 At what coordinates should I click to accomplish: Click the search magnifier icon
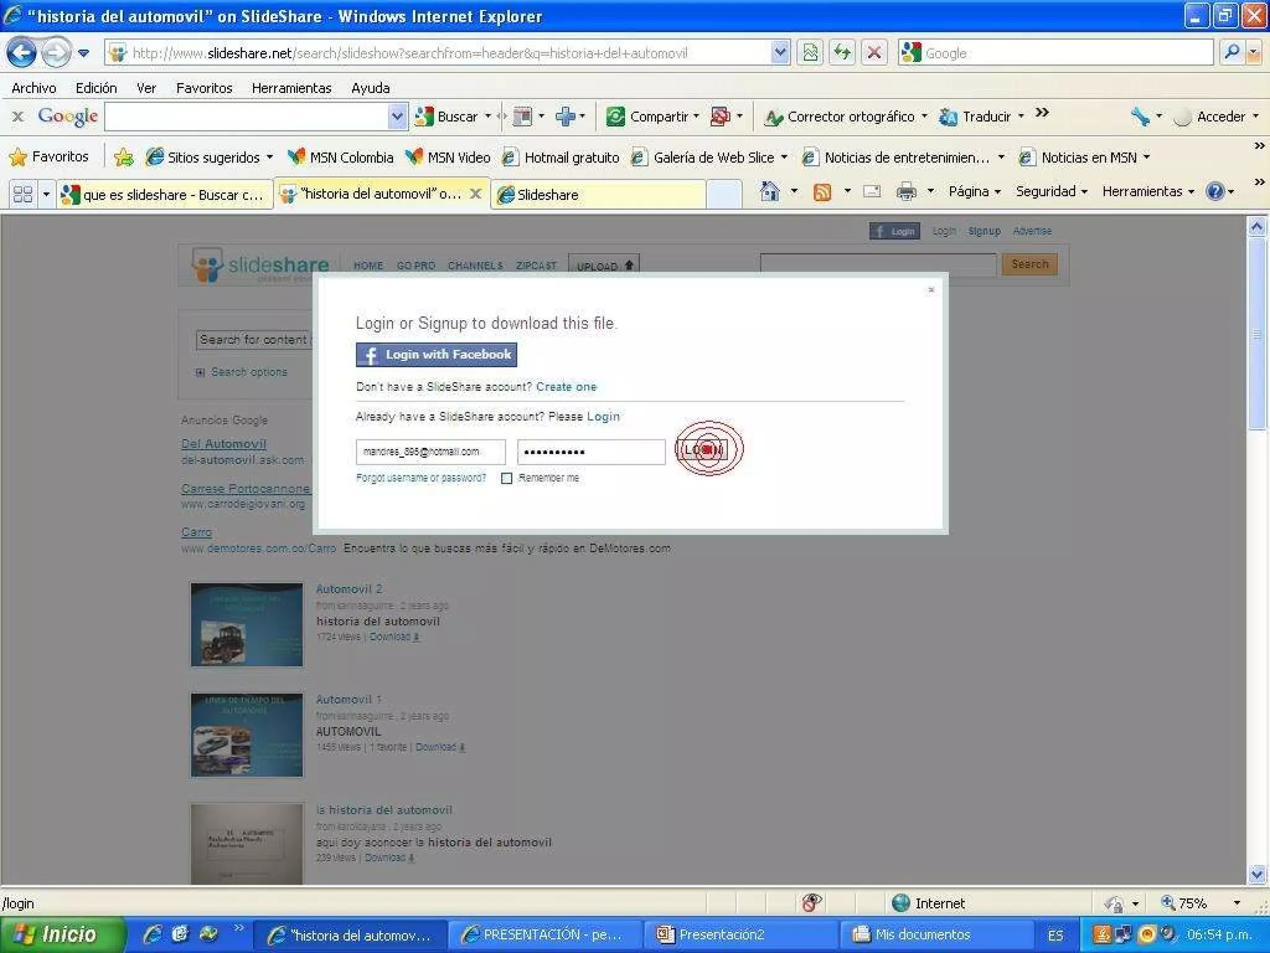(x=1232, y=53)
